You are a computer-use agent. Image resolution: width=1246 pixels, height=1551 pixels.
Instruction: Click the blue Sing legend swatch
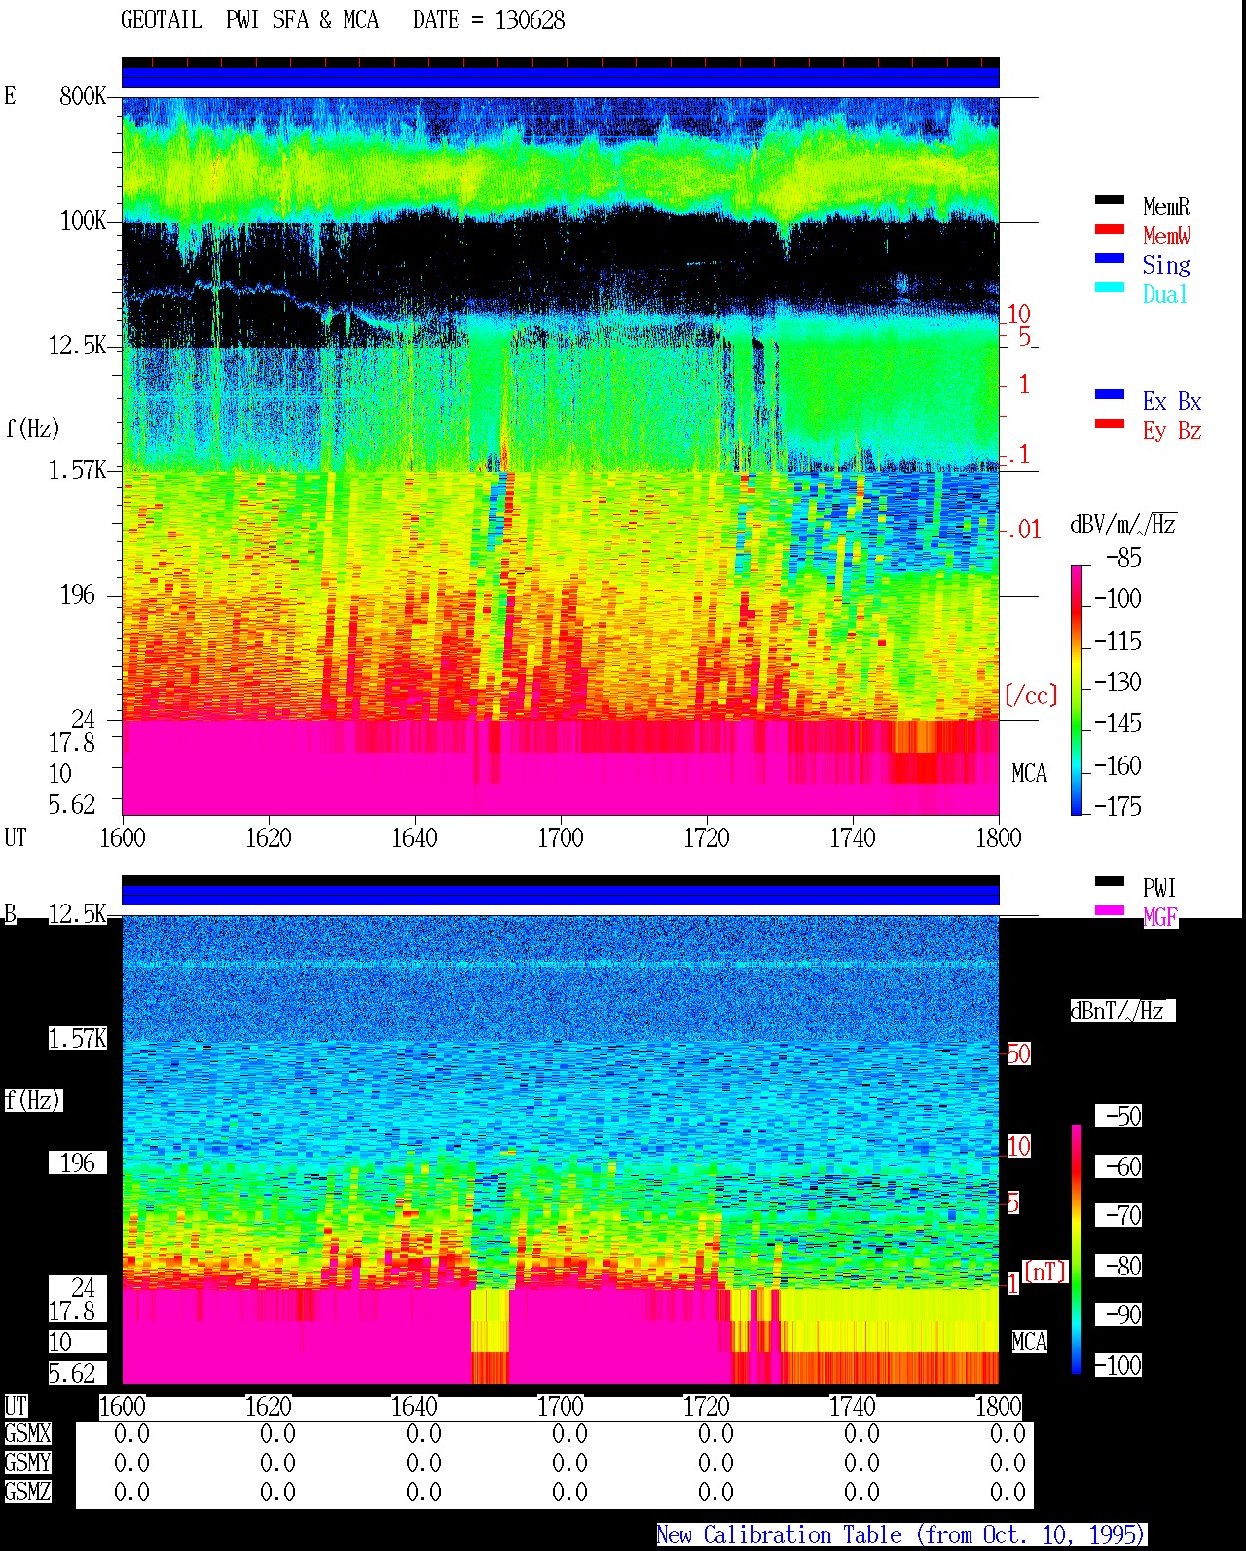click(1110, 259)
